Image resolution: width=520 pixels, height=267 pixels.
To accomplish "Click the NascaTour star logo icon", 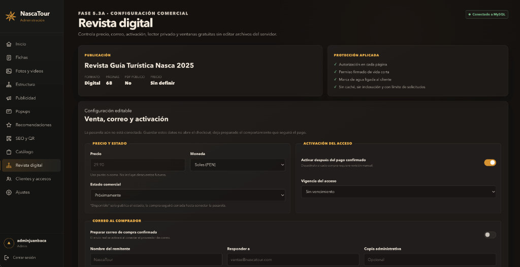I will (11, 16).
